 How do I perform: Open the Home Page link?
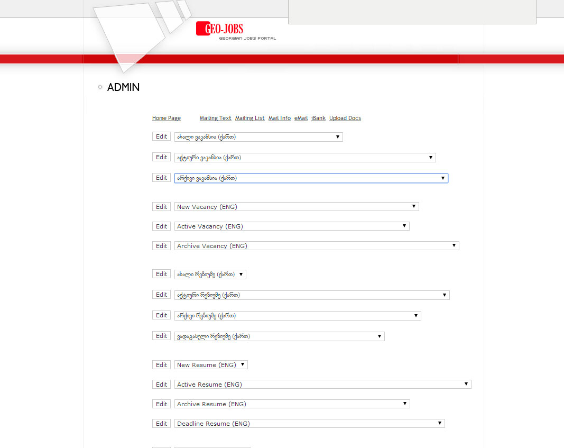click(x=166, y=118)
